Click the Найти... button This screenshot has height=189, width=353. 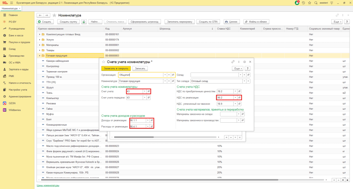point(95,22)
